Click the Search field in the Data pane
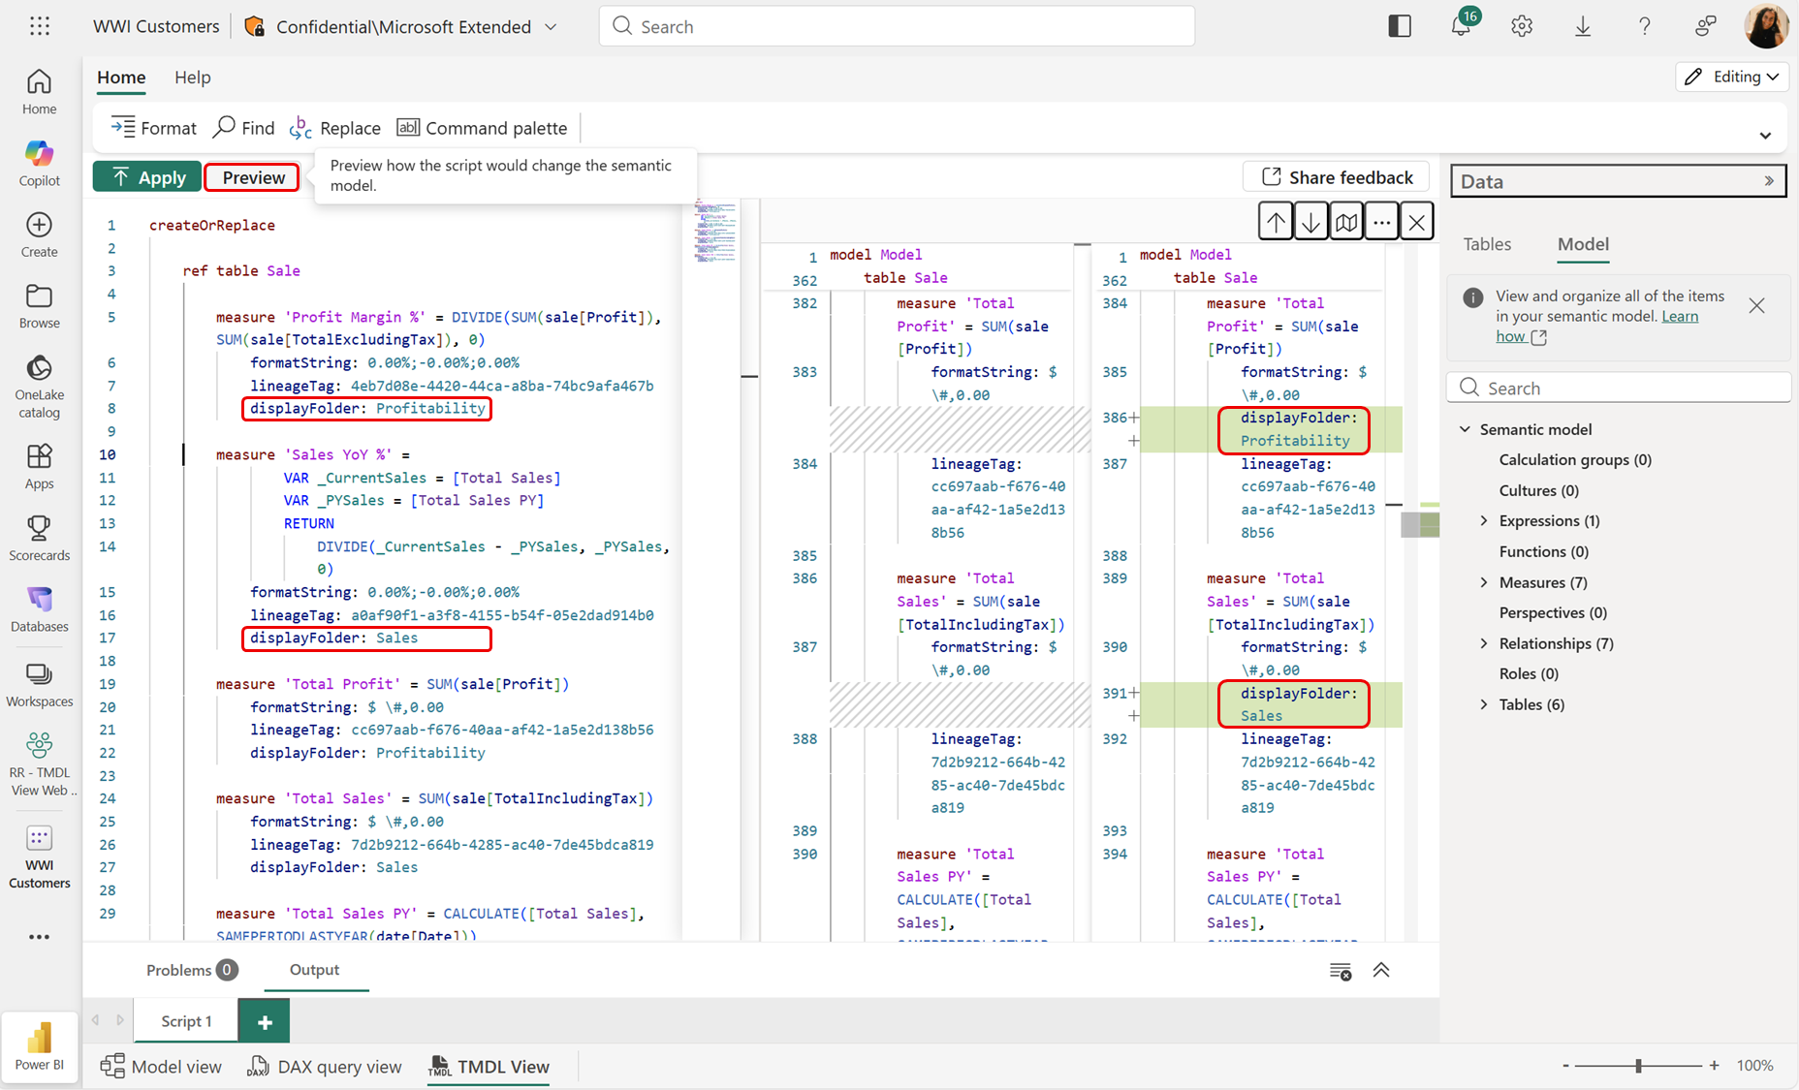The image size is (1799, 1090). pyautogui.click(x=1618, y=387)
